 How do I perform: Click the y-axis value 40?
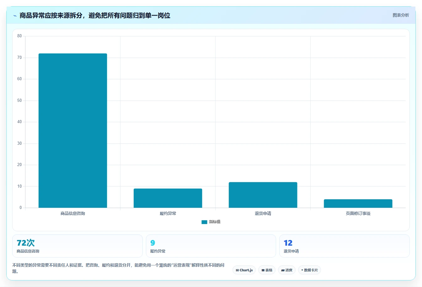coord(19,122)
